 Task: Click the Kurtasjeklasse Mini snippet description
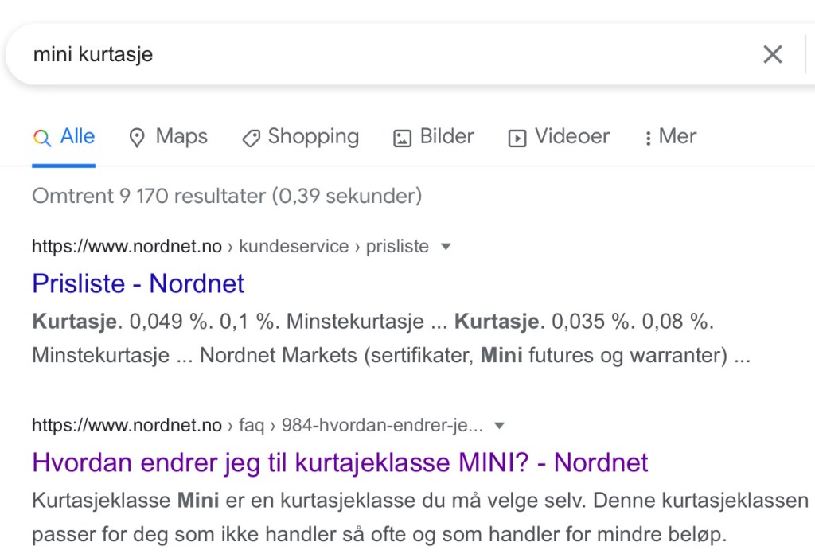[419, 517]
